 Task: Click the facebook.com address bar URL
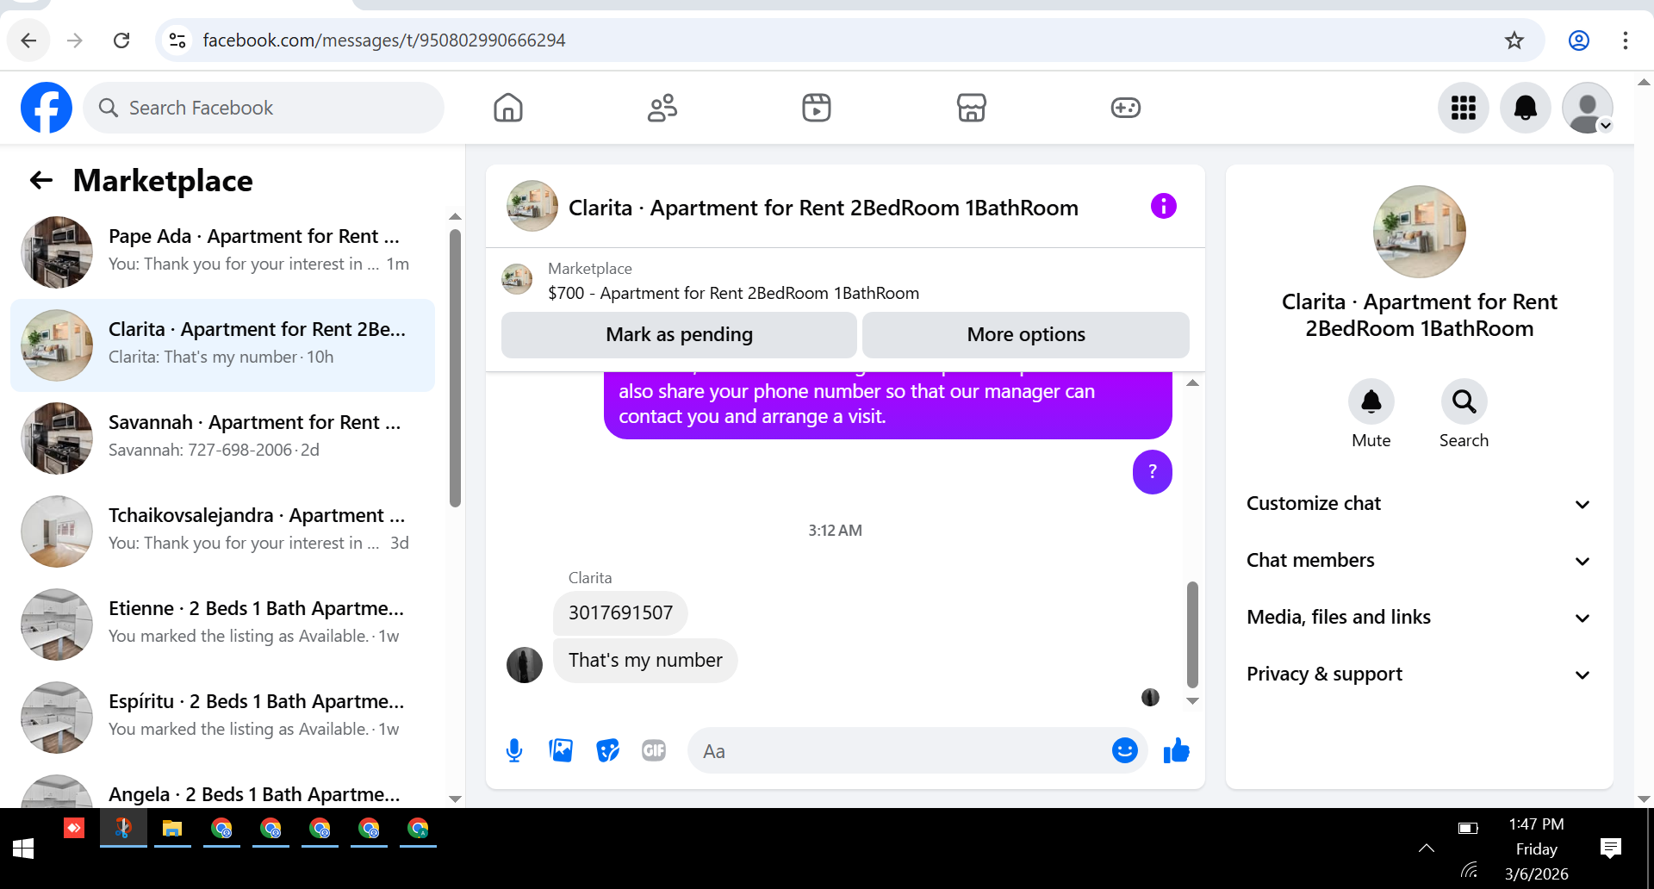coord(384,40)
